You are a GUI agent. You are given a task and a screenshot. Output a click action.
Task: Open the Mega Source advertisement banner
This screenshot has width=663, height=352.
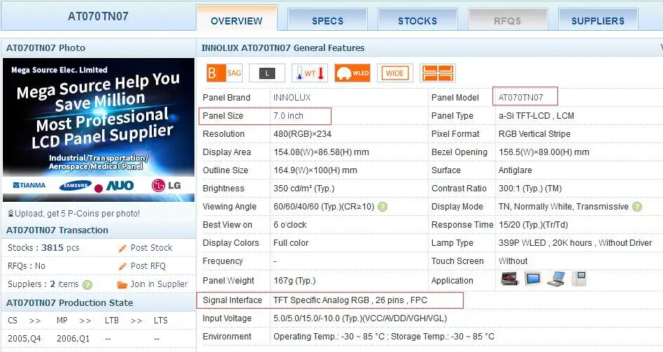99,130
